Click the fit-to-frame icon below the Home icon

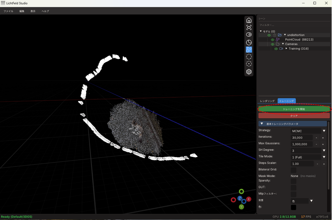pyautogui.click(x=249, y=27)
